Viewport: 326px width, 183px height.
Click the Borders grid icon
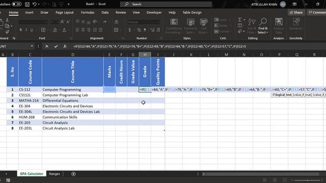[43, 30]
